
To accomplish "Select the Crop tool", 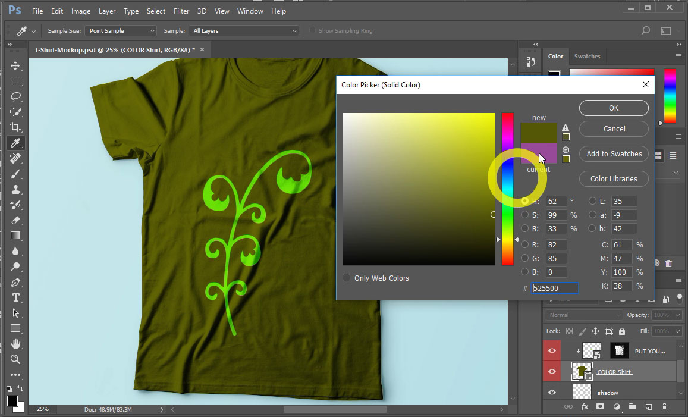I will click(15, 127).
